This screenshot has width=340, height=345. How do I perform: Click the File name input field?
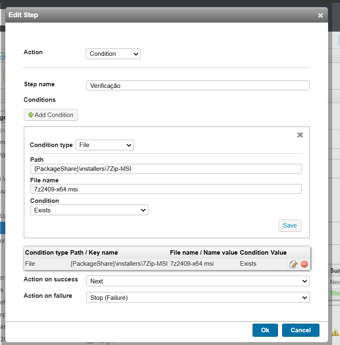coord(166,189)
